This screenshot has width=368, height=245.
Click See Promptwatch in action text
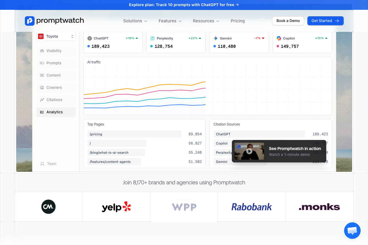(295, 149)
